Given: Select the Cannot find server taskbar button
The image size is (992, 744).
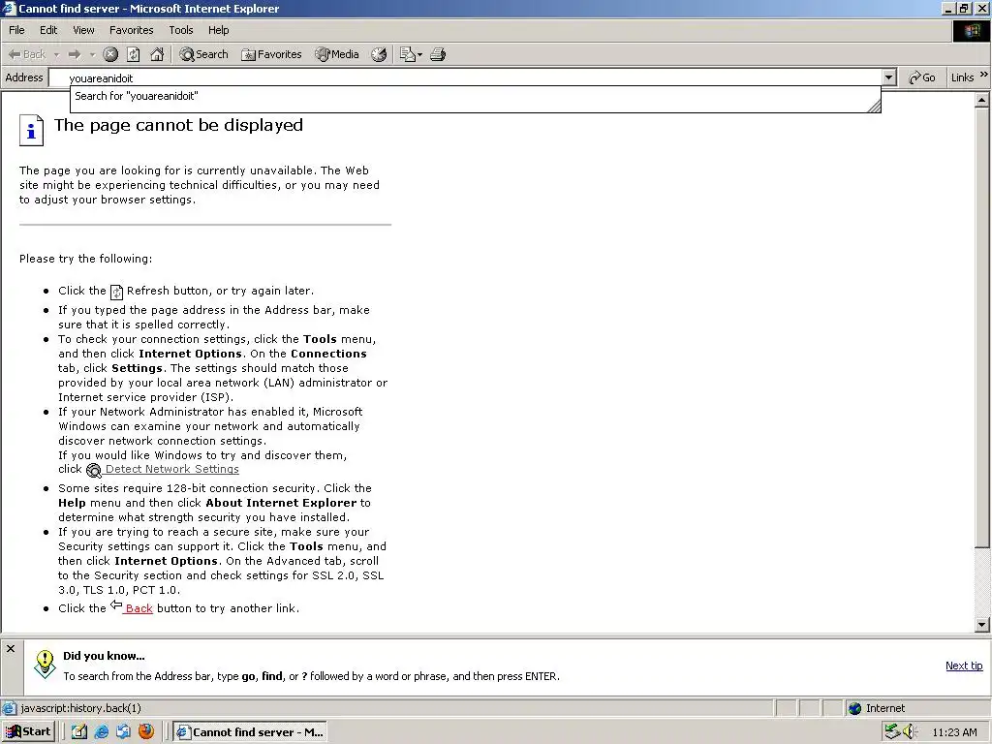Looking at the screenshot, I should click(249, 732).
